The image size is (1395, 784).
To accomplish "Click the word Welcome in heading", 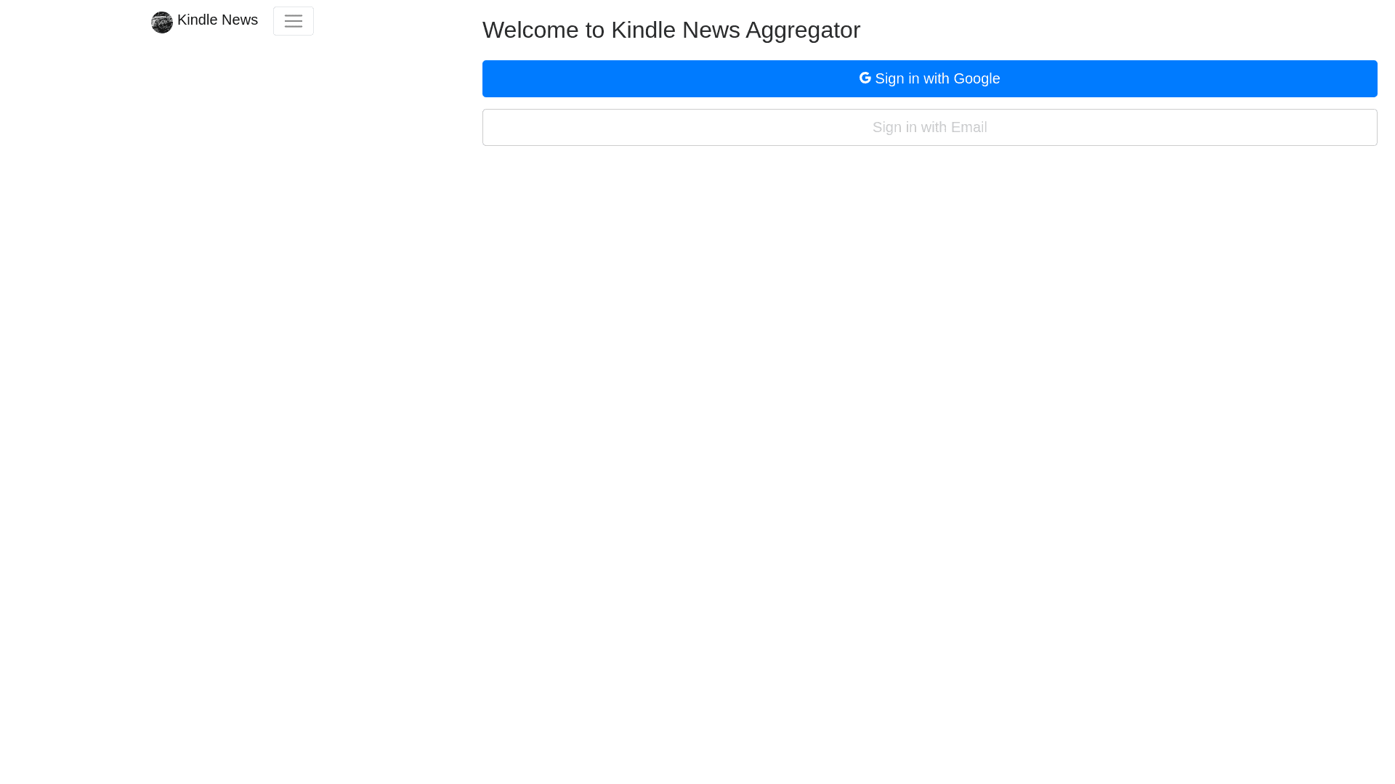I will coord(530,30).
